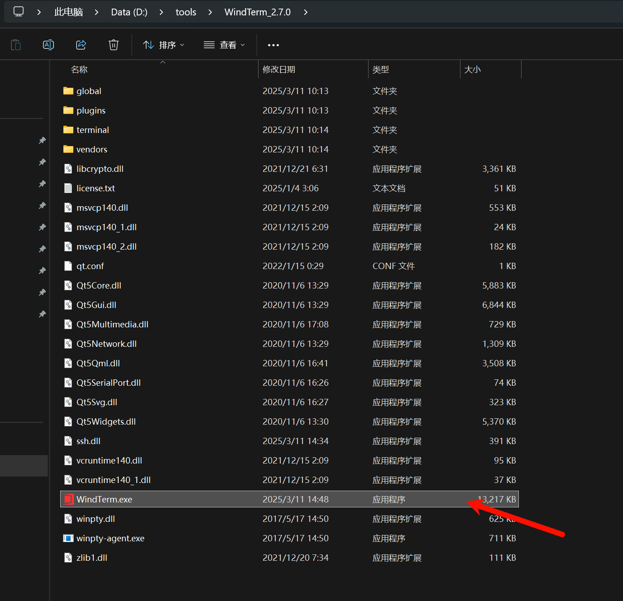This screenshot has width=623, height=601.
Task: Click the Rename icon in toolbar
Action: coord(48,45)
